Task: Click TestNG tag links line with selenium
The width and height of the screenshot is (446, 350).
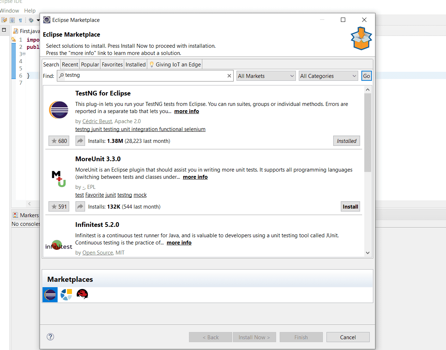Action: [140, 129]
